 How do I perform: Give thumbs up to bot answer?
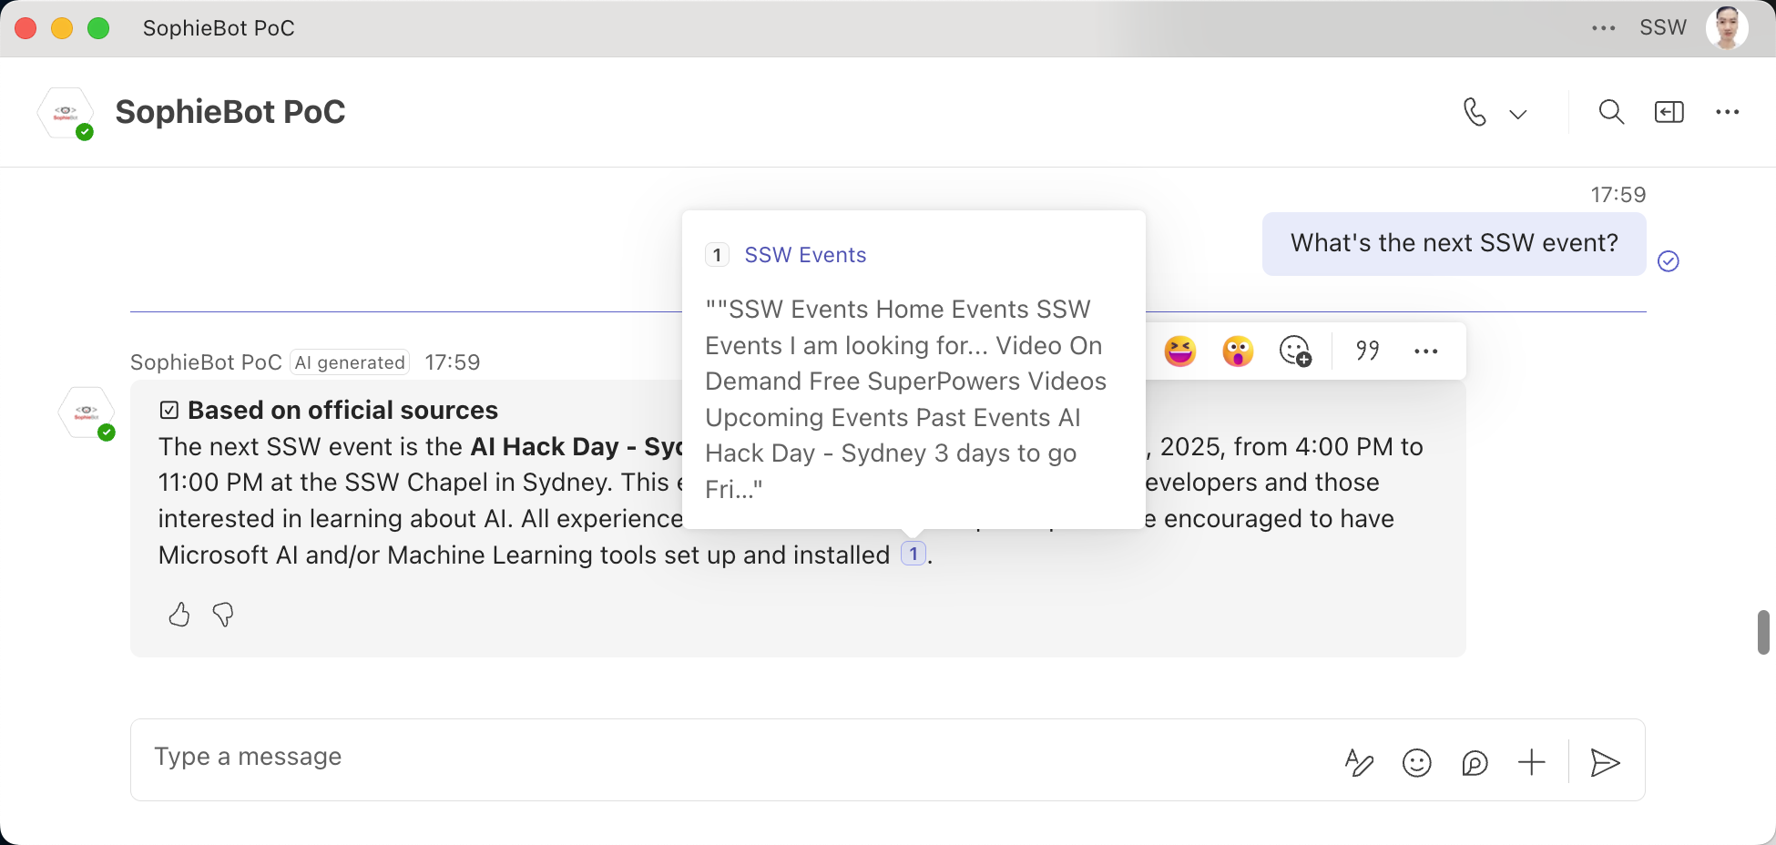(179, 615)
